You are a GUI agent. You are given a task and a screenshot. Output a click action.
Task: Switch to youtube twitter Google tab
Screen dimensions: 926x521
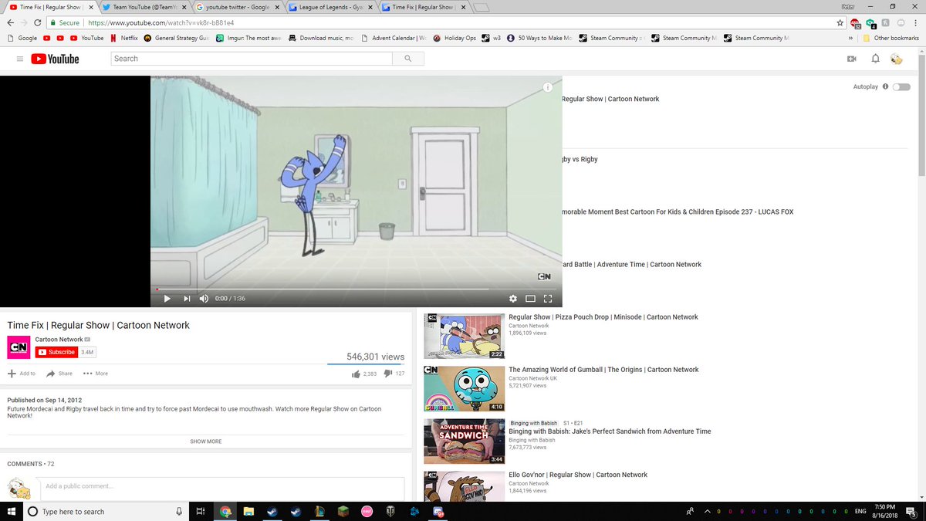pos(237,7)
